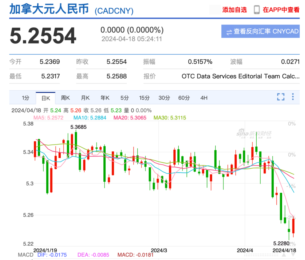Click 在APP中查看 link
This screenshot has height=260, width=305.
pos(281,10)
